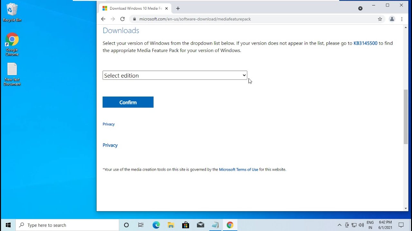This screenshot has height=231, width=412.
Task: Close the Download Windows 10 Media tab
Action: (x=166, y=8)
